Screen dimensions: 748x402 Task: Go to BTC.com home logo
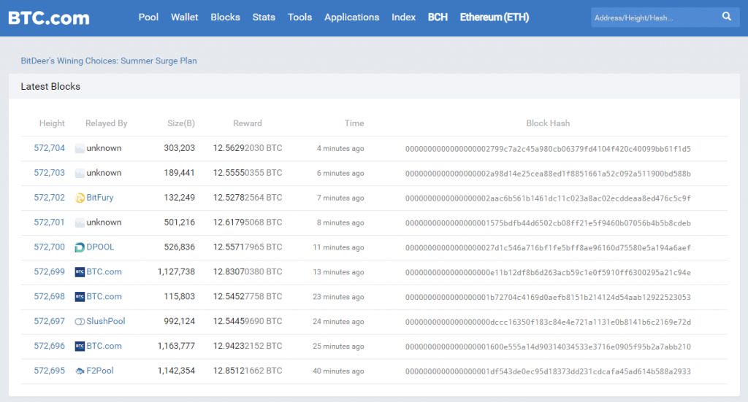[49, 18]
